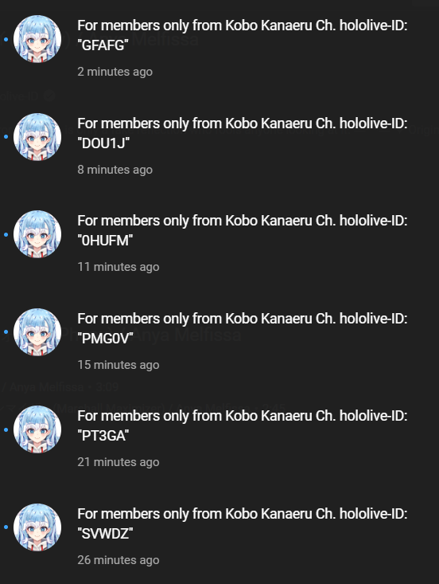
Task: Click unread blue dot of the "DOU1J" notification
Action: click(6, 137)
